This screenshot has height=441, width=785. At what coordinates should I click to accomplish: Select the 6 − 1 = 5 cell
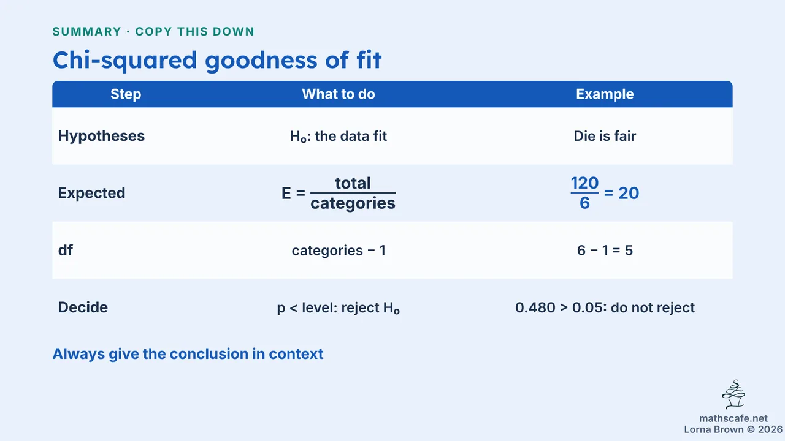click(605, 251)
